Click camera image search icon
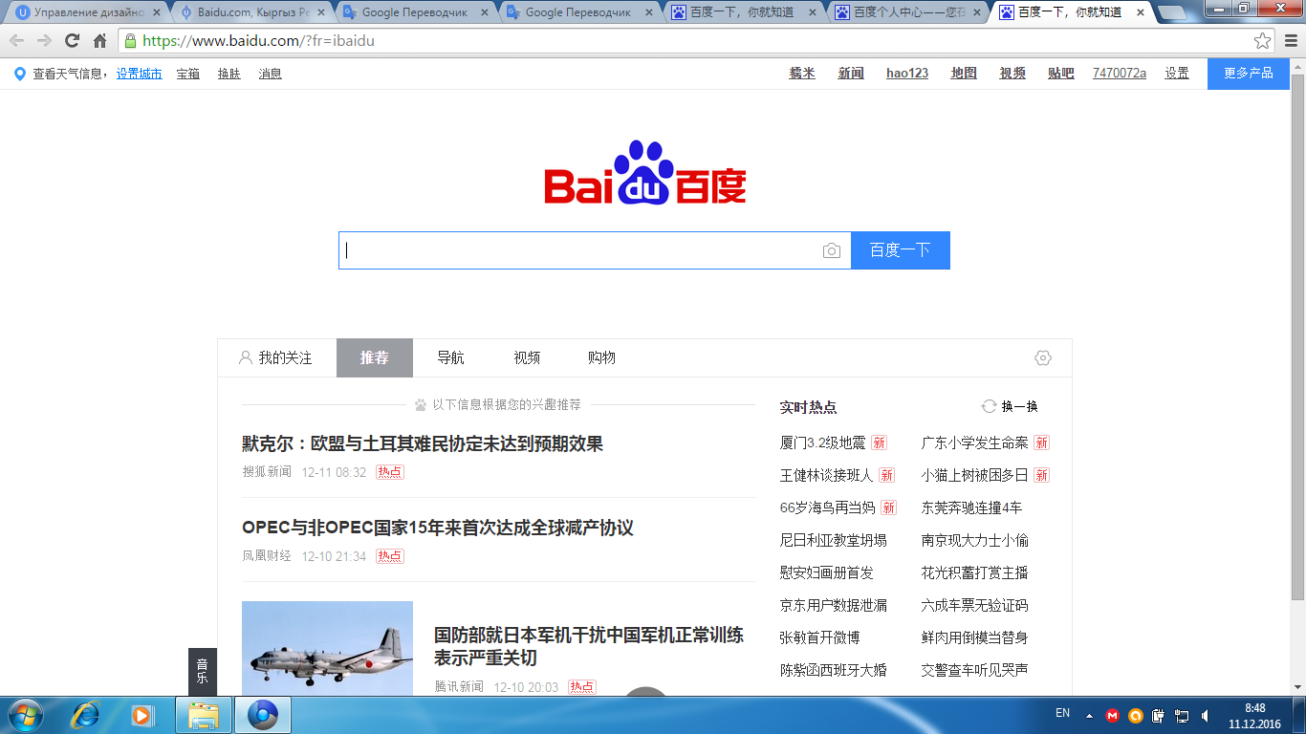The width and height of the screenshot is (1306, 734). tap(832, 250)
